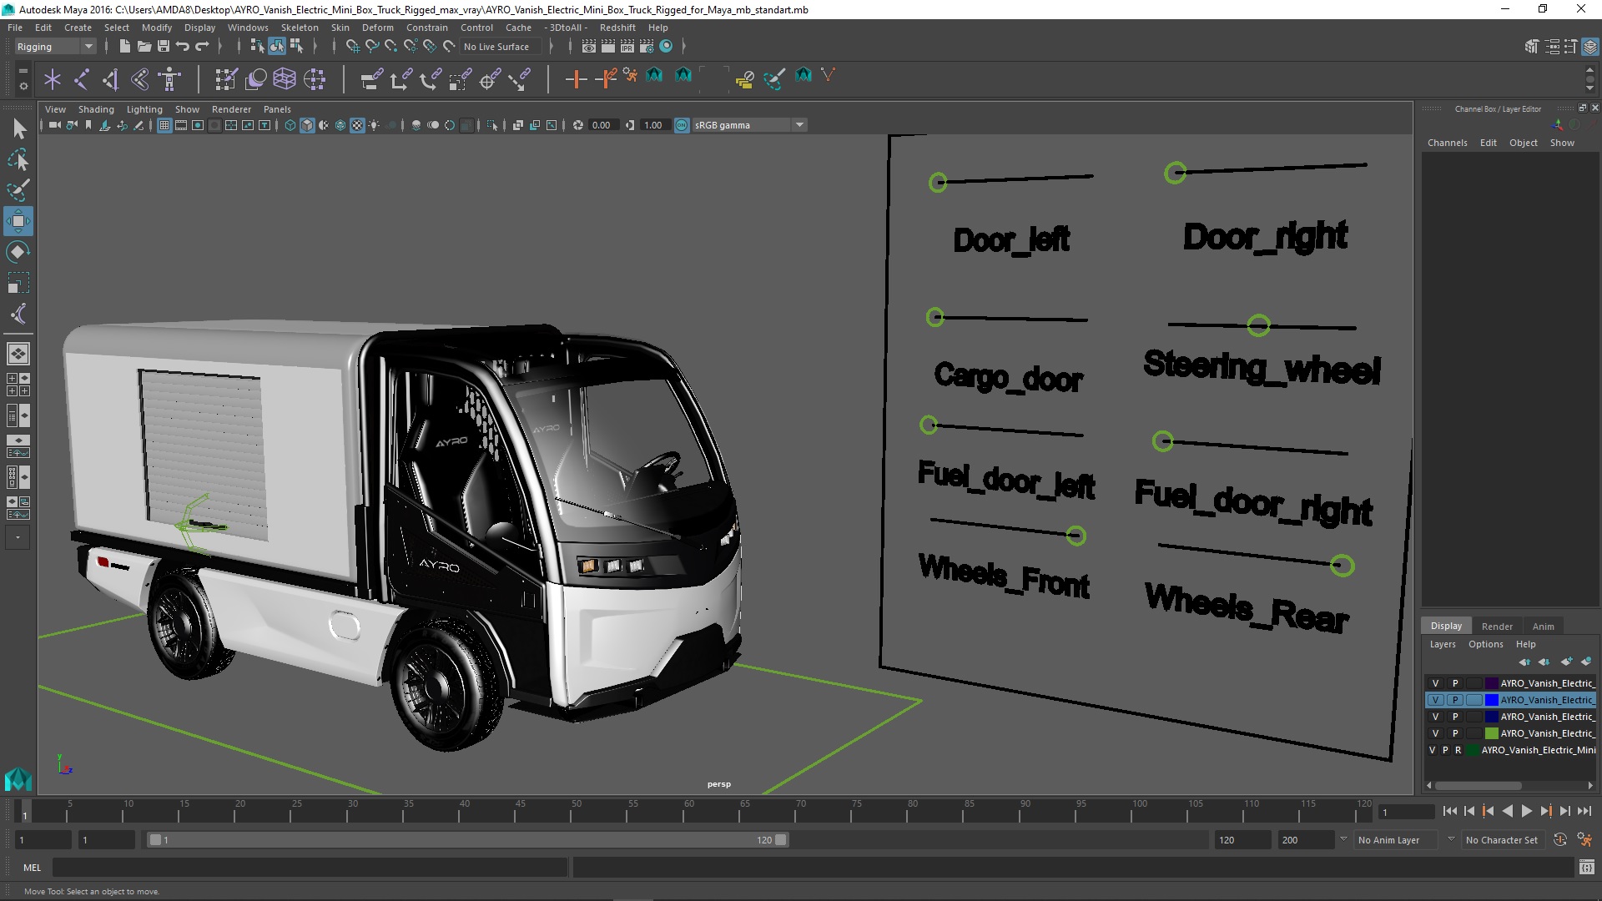Open viewport Panels menu
The width and height of the screenshot is (1602, 901).
click(x=277, y=109)
